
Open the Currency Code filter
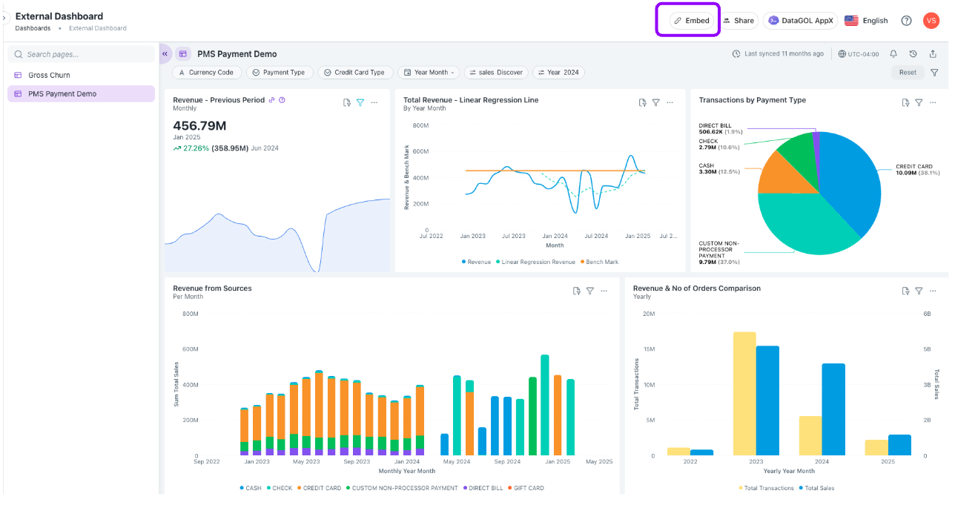tap(207, 73)
